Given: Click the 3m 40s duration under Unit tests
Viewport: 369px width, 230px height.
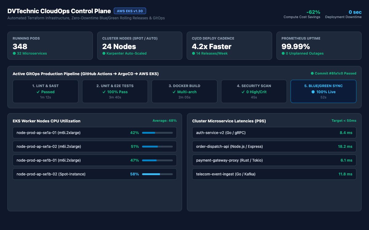Looking at the screenshot, I should point(115,97).
